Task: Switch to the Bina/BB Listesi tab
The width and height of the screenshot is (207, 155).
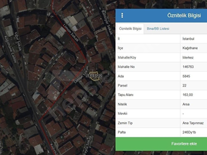Action: coord(158,29)
